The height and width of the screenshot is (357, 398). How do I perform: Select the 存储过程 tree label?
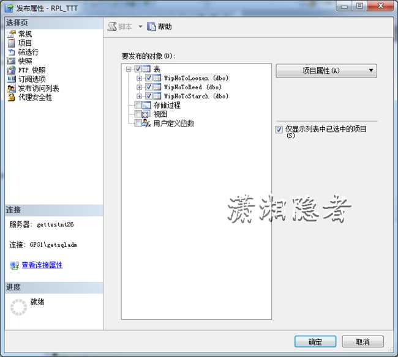coord(167,105)
